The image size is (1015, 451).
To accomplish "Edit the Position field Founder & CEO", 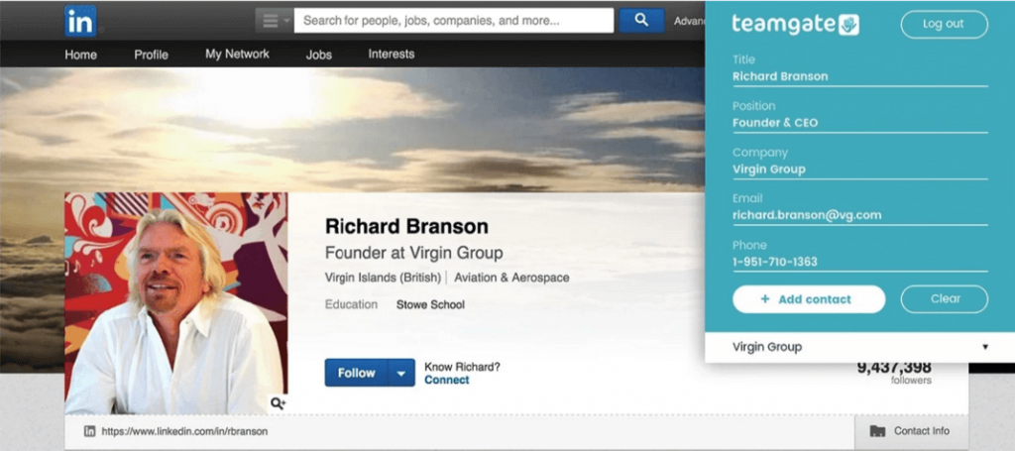I will tap(859, 123).
